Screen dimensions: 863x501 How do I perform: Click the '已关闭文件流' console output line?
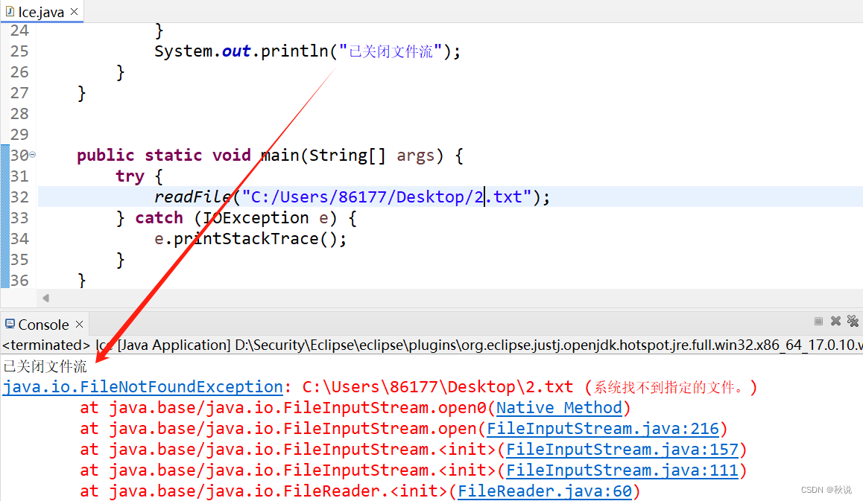(45, 366)
